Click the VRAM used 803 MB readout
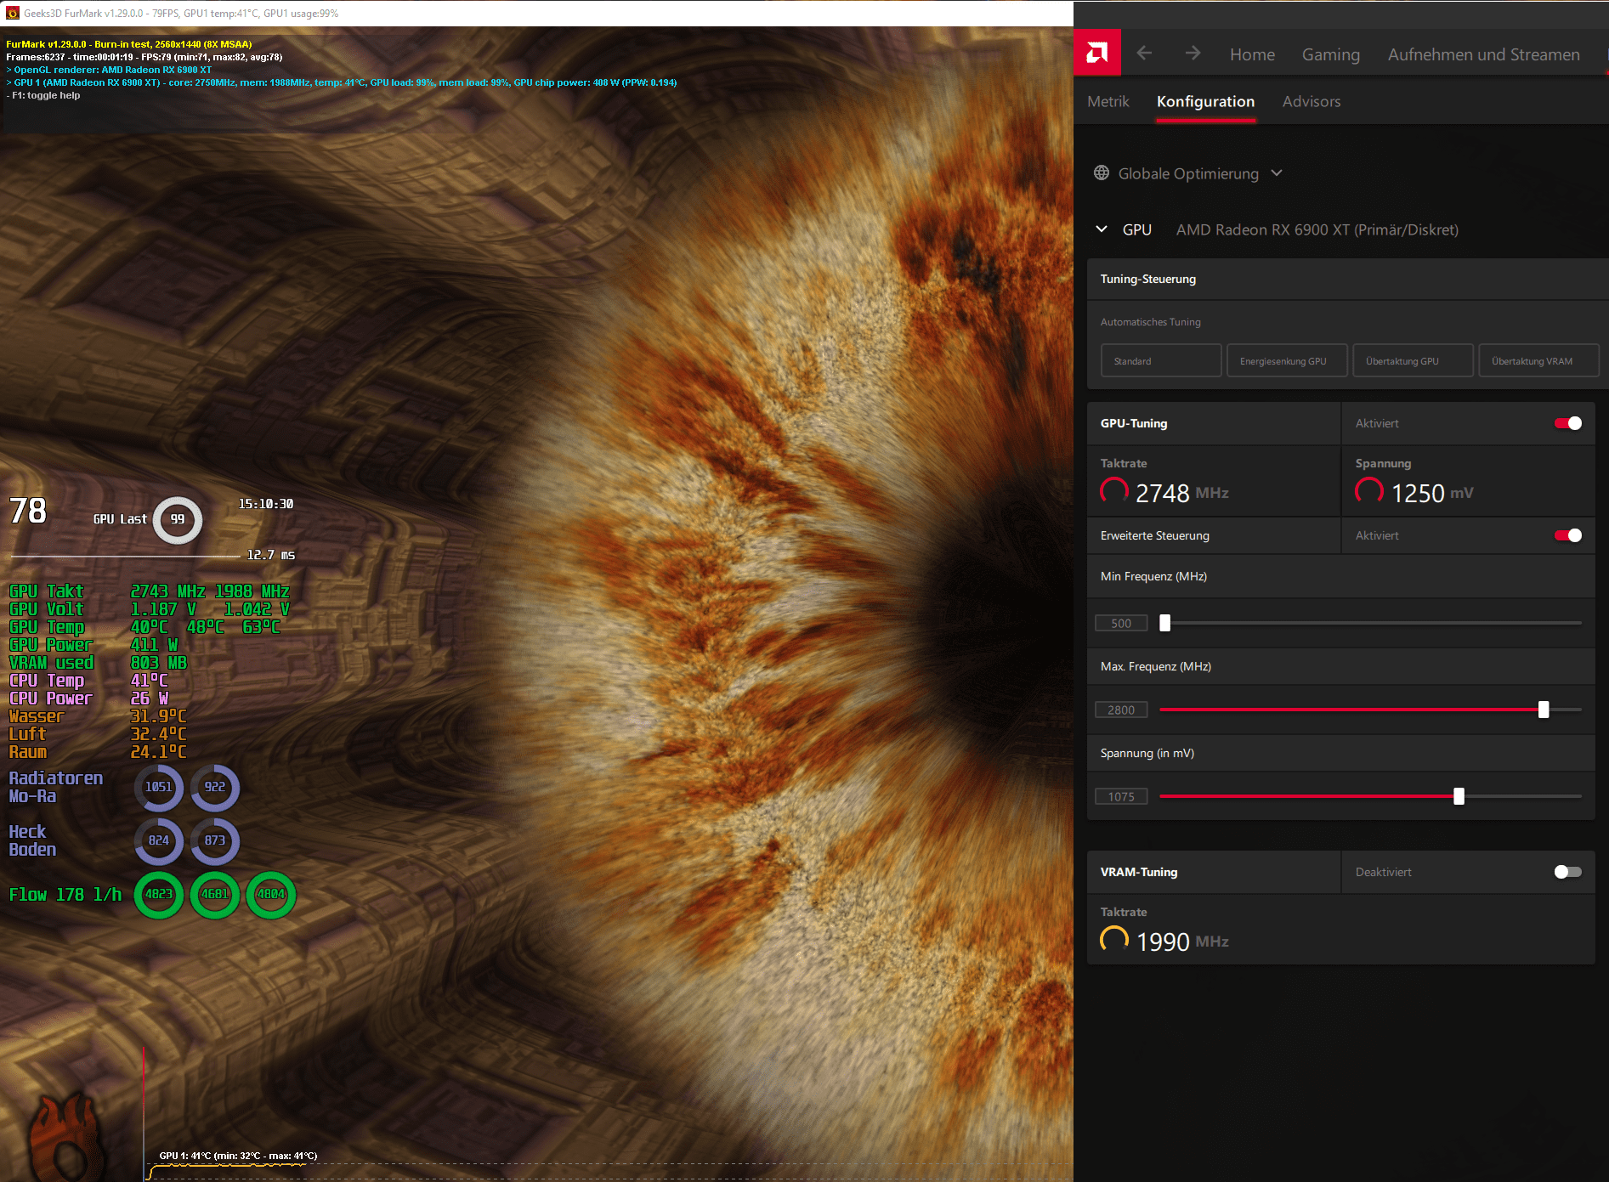This screenshot has width=1609, height=1182. 98,663
